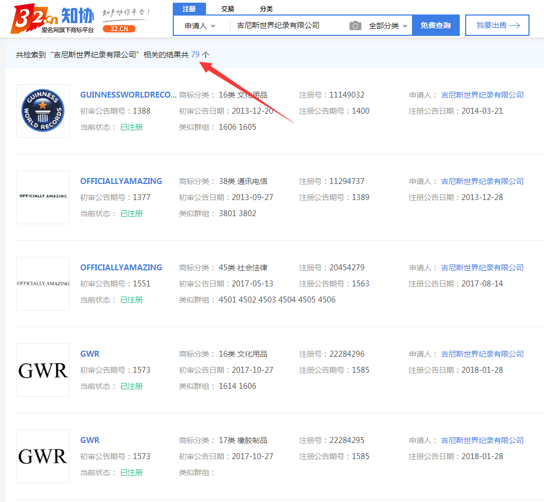Viewport: 544px width, 502px height.
Task: Click registration number 22284295
Action: [347, 440]
